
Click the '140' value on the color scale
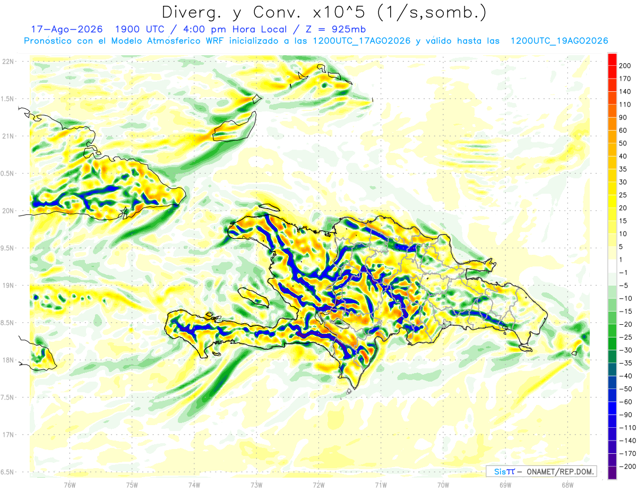pos(625,92)
